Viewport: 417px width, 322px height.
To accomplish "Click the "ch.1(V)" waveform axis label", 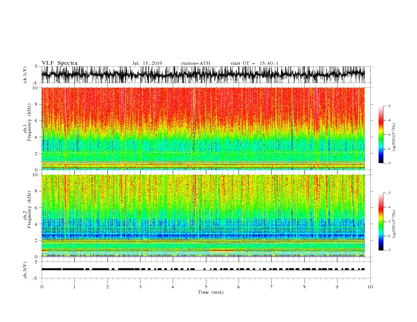I will (25, 75).
